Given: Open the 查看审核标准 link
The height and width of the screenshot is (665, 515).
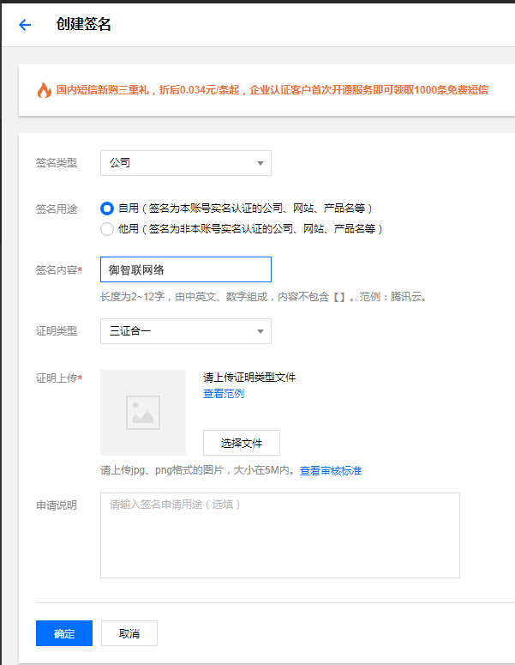Looking at the screenshot, I should point(330,471).
